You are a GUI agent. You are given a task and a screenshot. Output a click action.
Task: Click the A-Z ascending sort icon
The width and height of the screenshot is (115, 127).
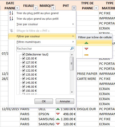(11, 13)
